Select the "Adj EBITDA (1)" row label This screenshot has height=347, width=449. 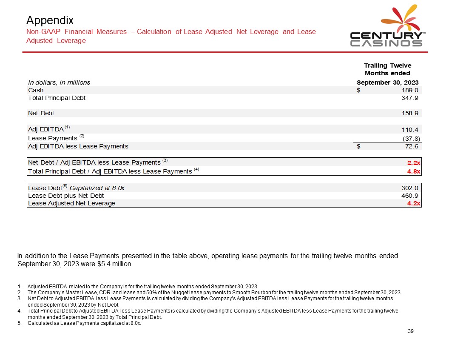[x=48, y=129]
